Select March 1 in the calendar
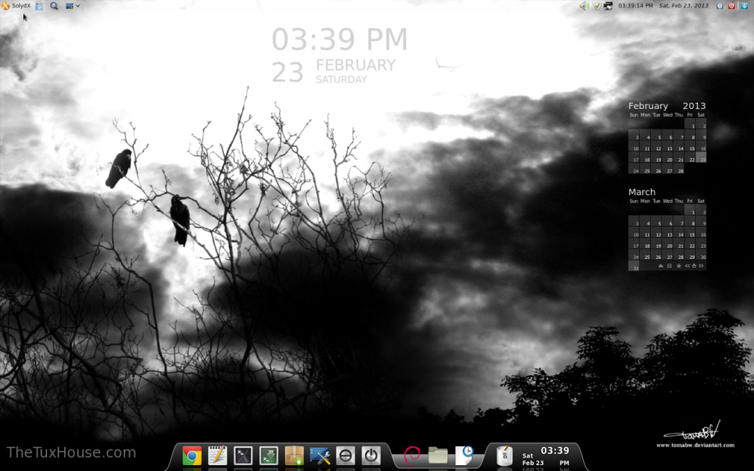 (690, 210)
